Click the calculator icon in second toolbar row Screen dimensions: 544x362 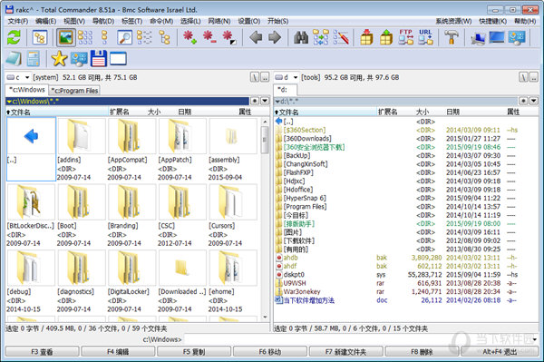[34, 59]
